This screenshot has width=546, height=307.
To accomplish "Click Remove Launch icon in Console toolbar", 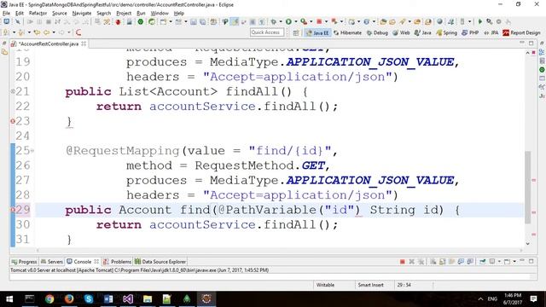I will [411, 262].
